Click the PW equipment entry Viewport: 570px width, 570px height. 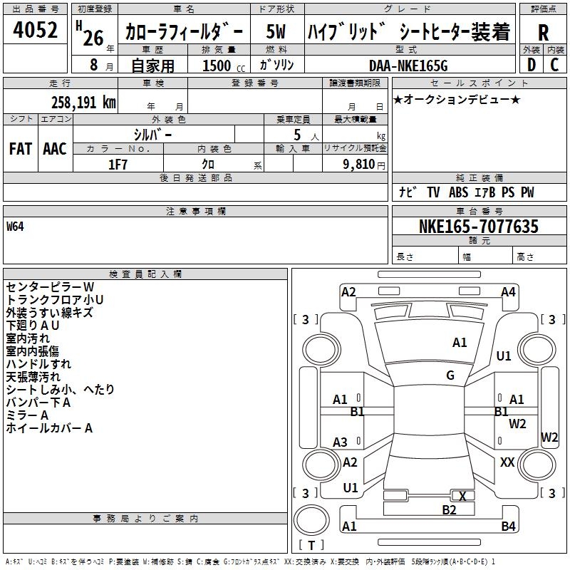(x=527, y=192)
